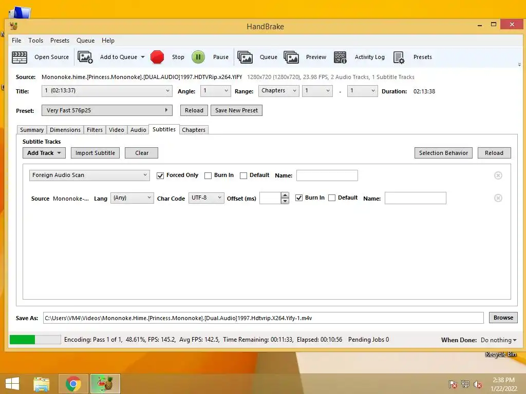The width and height of the screenshot is (526, 394).
Task: Click the Action Center flag tray icon
Action: (453, 384)
